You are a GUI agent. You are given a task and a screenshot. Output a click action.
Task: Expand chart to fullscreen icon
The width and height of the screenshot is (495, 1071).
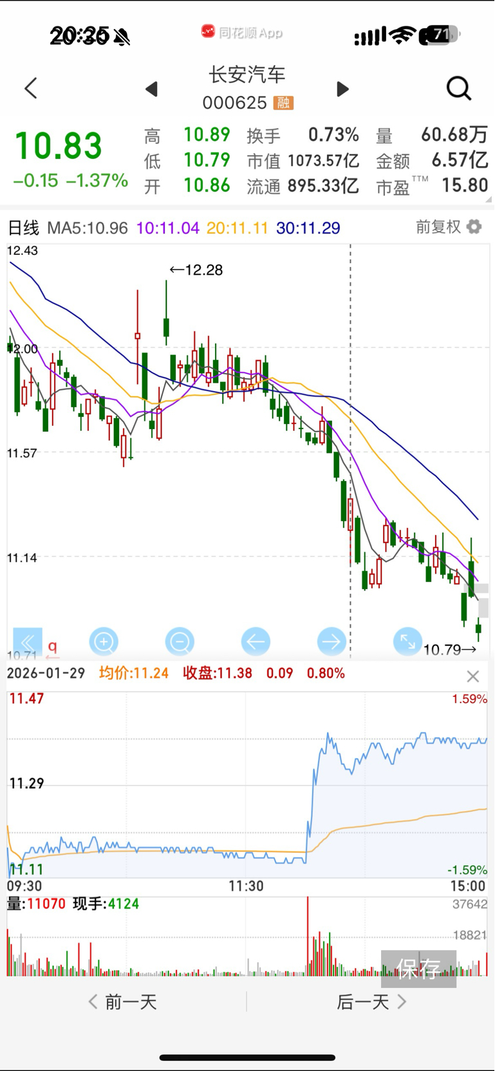click(x=407, y=641)
